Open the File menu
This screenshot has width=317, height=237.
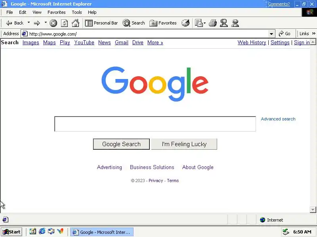tap(10, 12)
